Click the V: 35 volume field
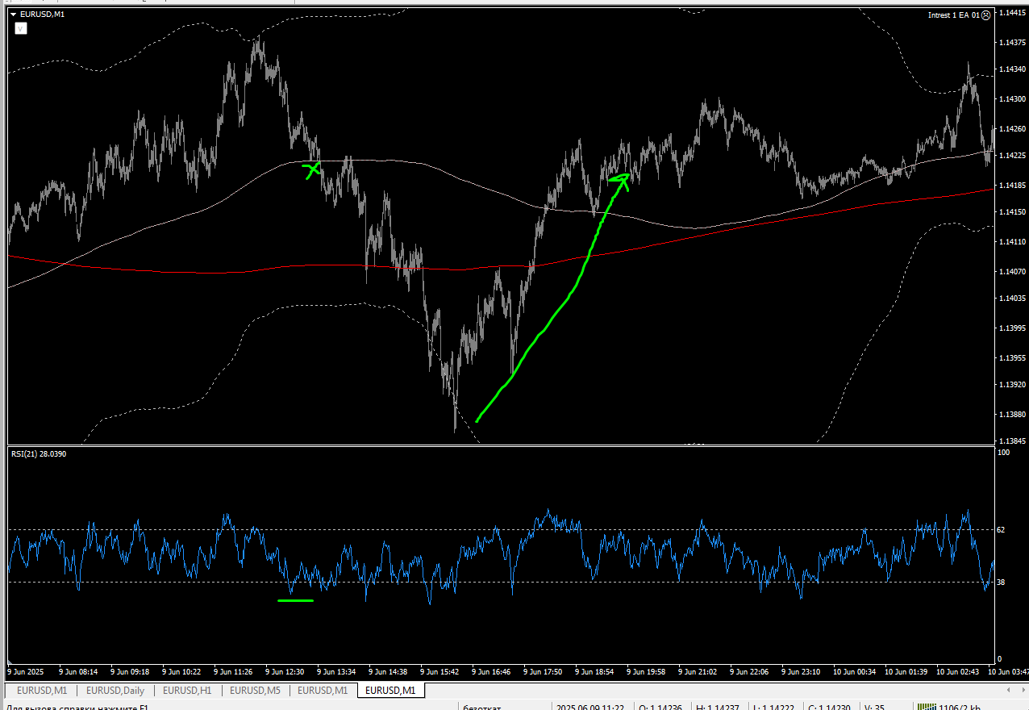1029x710 pixels. 873,707
